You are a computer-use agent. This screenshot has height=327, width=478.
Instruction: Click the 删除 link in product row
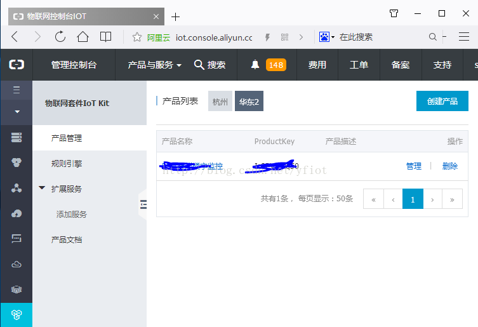tap(450, 166)
